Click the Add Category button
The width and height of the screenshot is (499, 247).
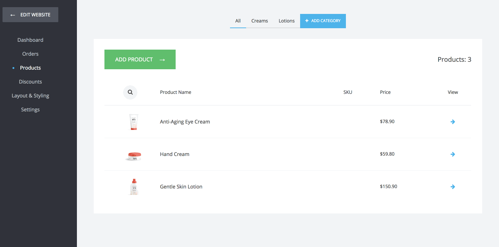[x=323, y=21]
